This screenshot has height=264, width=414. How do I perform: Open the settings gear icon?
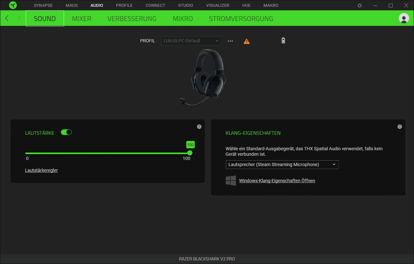(x=360, y=5)
